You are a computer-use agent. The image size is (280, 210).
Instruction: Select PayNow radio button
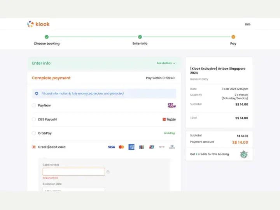pos(34,105)
